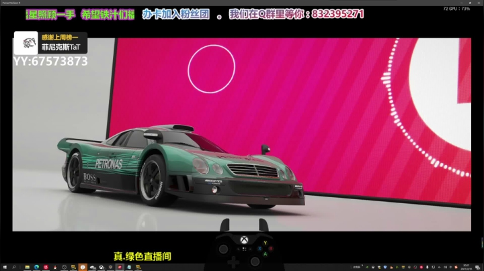Open the blue shield tray icon
484x271 pixels.
click(385, 267)
